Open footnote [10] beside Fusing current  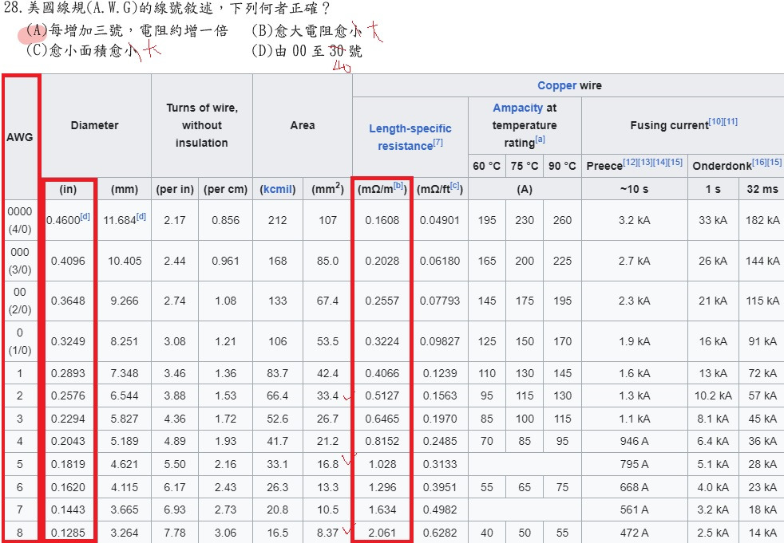tap(716, 121)
